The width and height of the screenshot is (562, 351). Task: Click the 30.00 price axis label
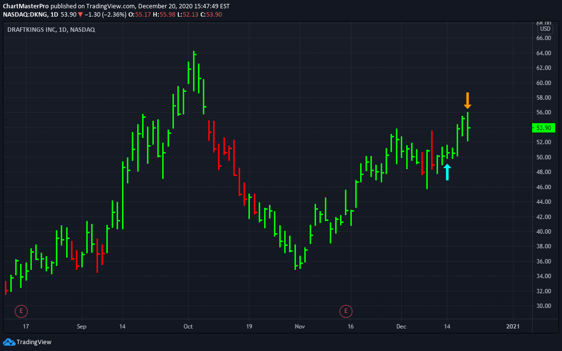click(x=544, y=306)
